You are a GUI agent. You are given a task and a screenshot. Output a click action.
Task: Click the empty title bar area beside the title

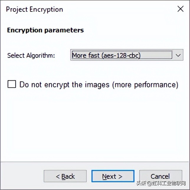(x=118, y=9)
